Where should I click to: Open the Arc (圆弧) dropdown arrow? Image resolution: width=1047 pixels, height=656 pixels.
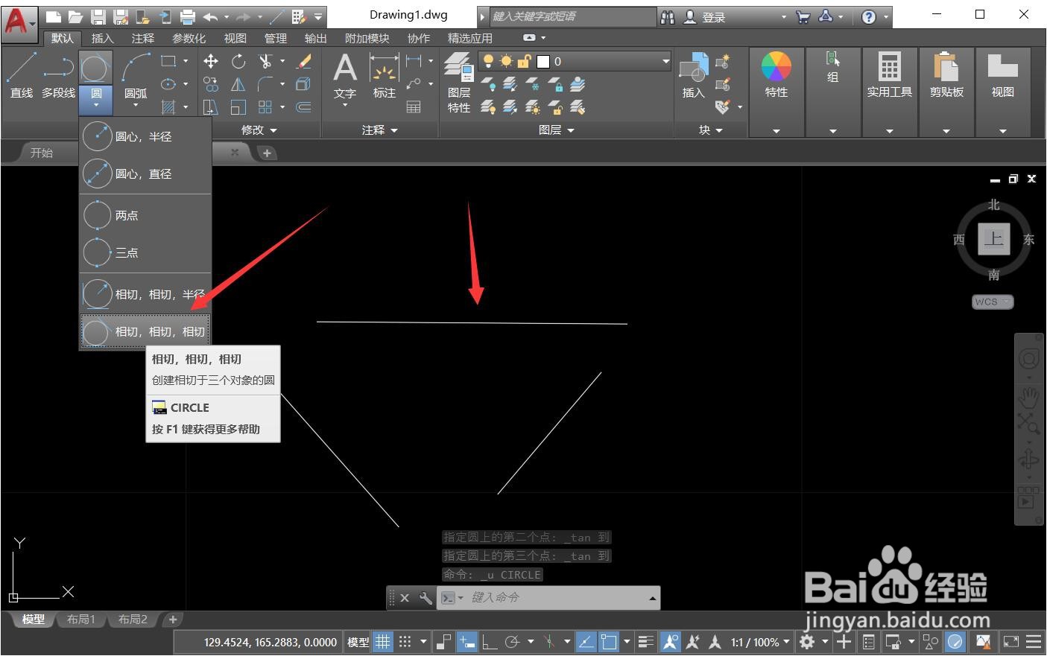point(136,105)
